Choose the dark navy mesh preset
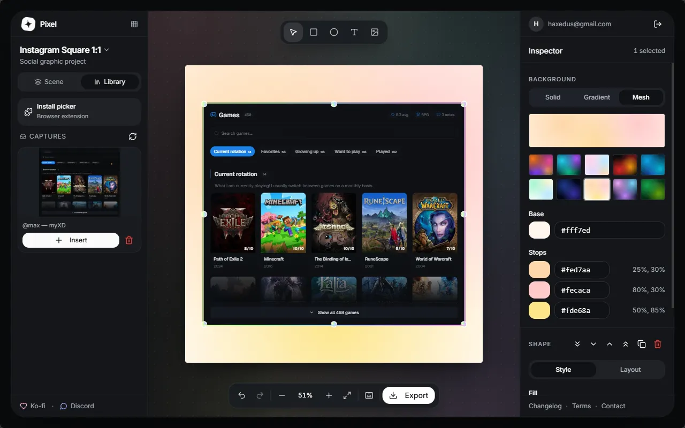The width and height of the screenshot is (685, 428). click(x=569, y=189)
